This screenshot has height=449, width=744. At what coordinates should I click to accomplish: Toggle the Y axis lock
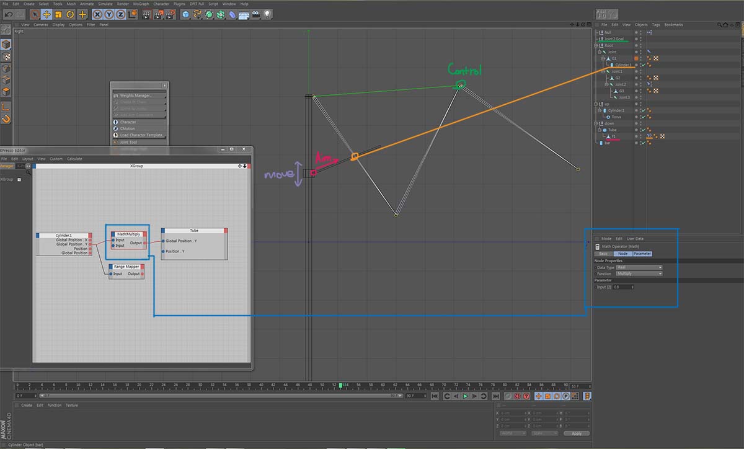(109, 14)
